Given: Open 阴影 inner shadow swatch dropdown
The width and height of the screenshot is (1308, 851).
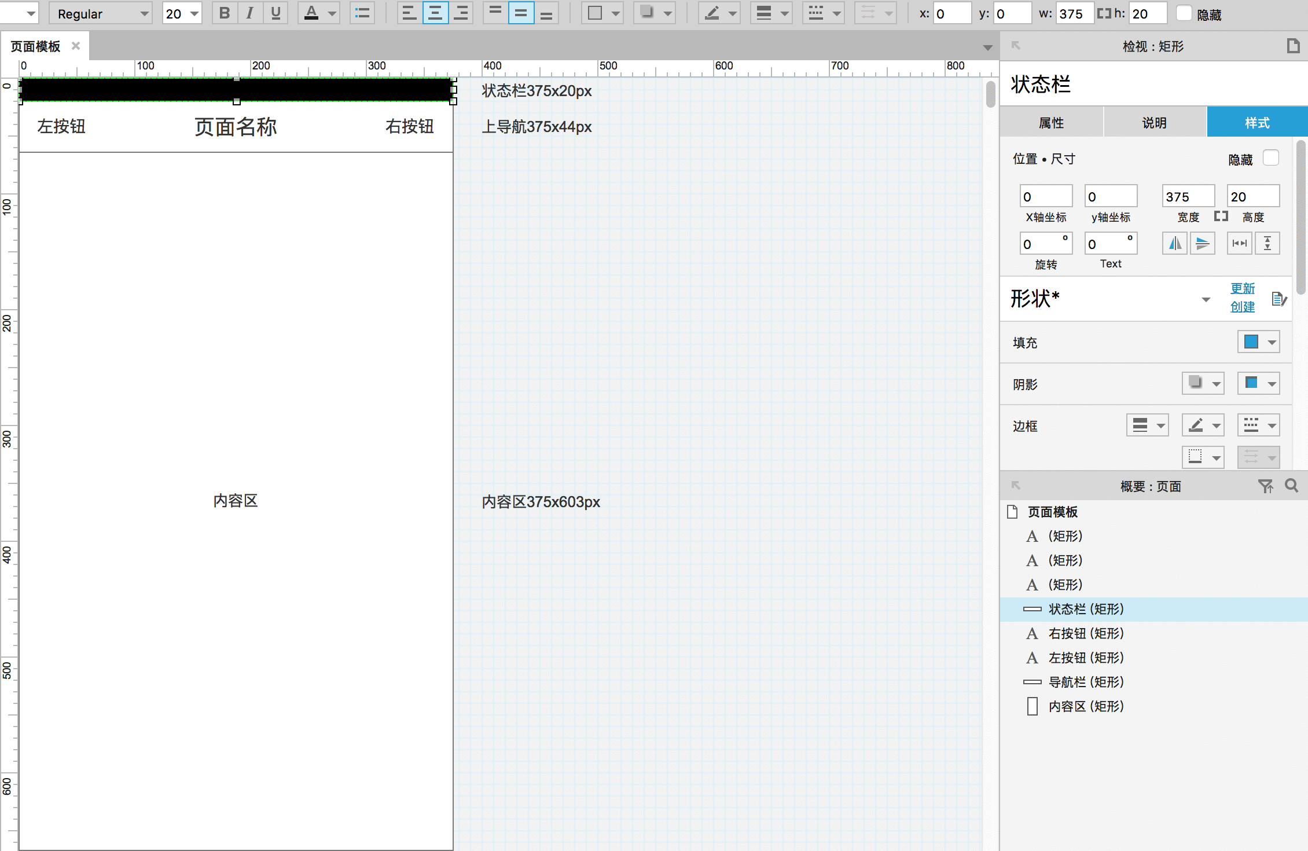Looking at the screenshot, I should click(1258, 383).
